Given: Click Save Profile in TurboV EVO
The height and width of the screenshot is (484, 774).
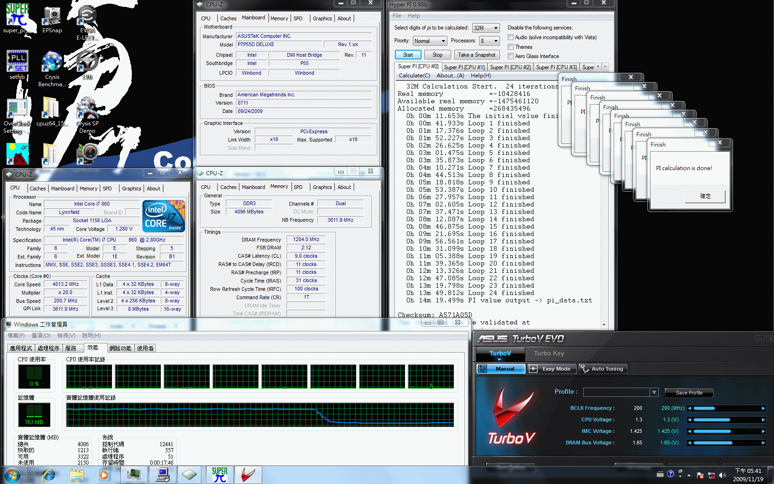Looking at the screenshot, I should pyautogui.click(x=689, y=393).
